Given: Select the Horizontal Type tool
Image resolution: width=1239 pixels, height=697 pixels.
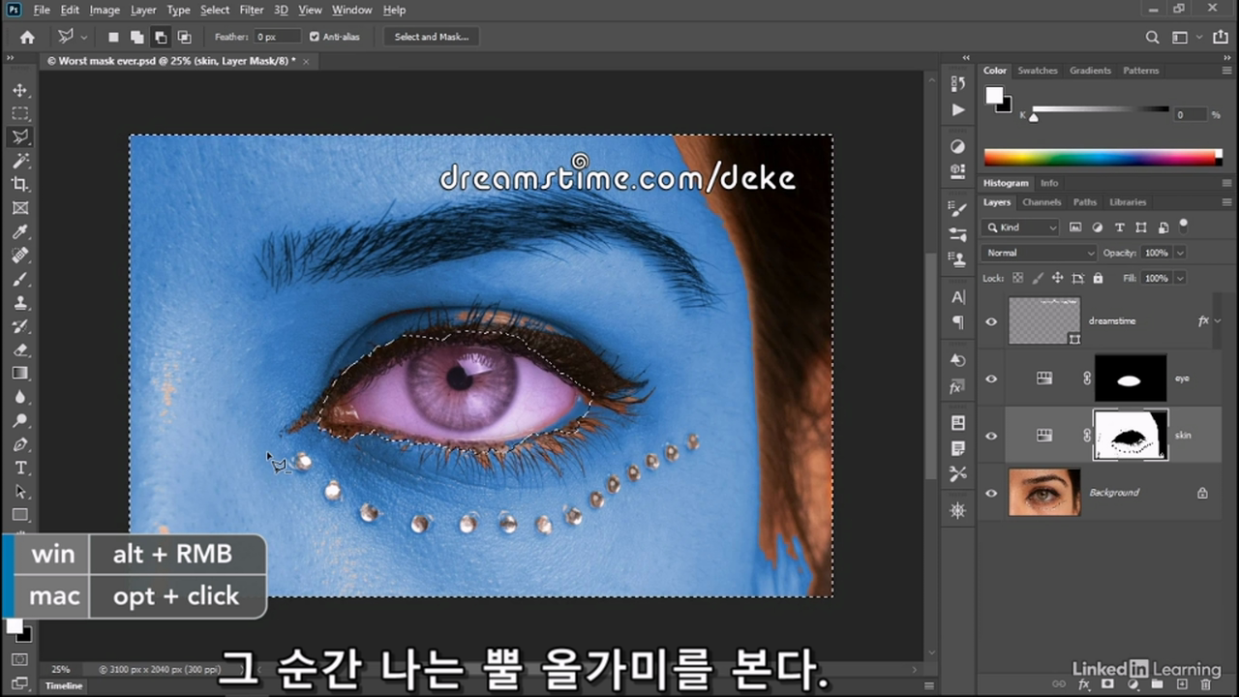Looking at the screenshot, I should pyautogui.click(x=20, y=468).
